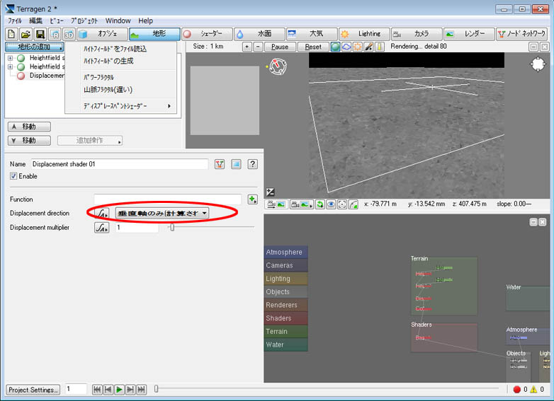The image size is (554, 401).
Task: Toggle sun lighting icon in preview toolbar
Action: 357,47
